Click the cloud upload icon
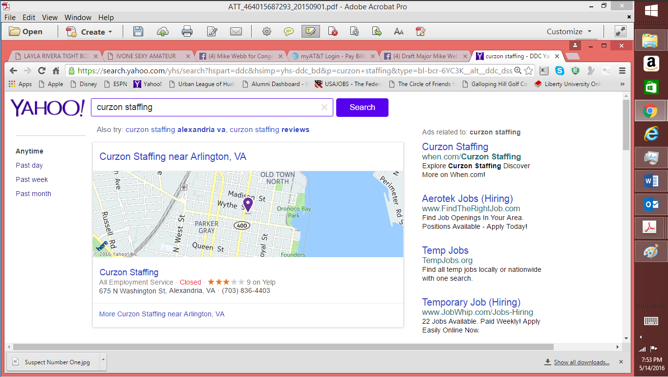668x377 pixels. point(163,32)
